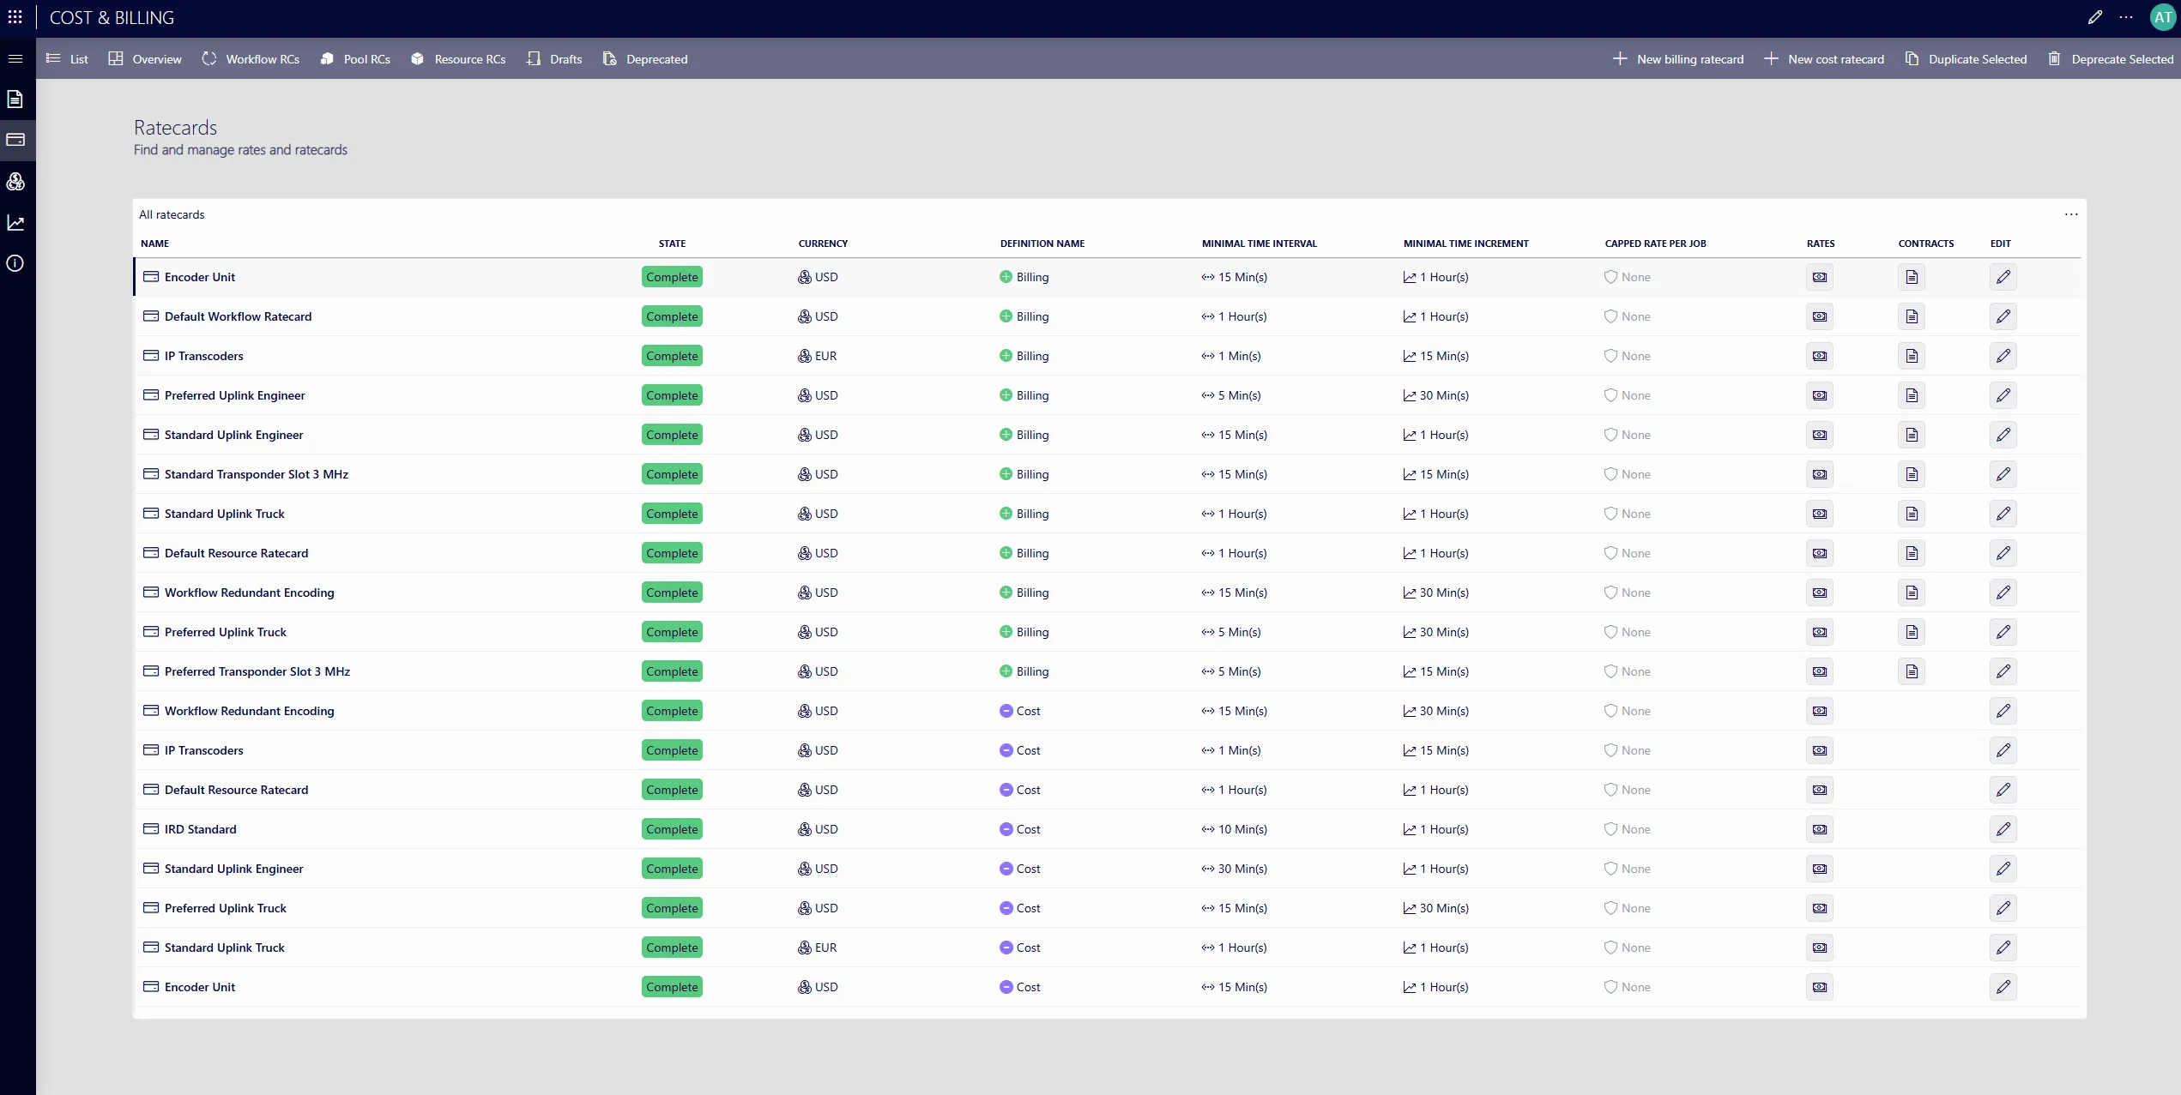
Task: Open the Deprecated tab
Action: (645, 59)
